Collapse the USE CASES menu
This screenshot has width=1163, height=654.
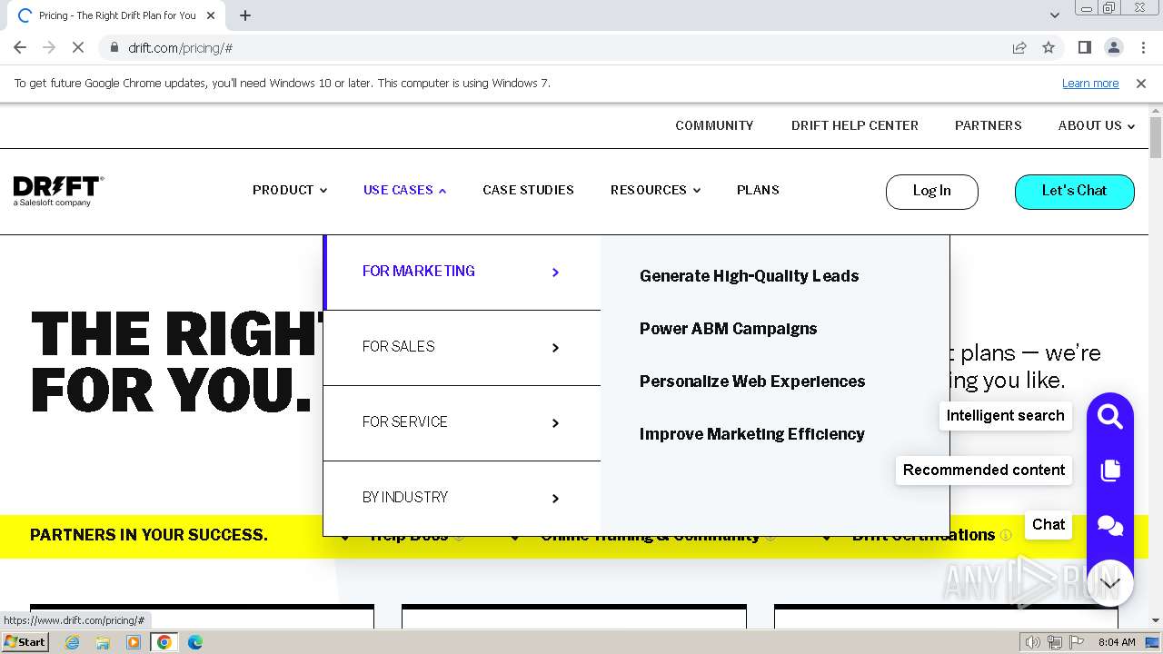pos(405,190)
